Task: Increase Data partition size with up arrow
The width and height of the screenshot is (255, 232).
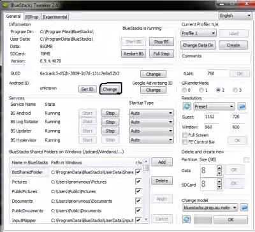Action: pyautogui.click(x=219, y=168)
